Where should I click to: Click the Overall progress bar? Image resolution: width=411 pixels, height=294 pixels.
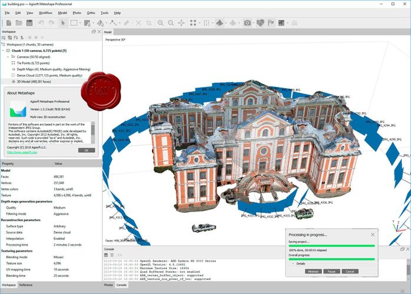(x=332, y=259)
